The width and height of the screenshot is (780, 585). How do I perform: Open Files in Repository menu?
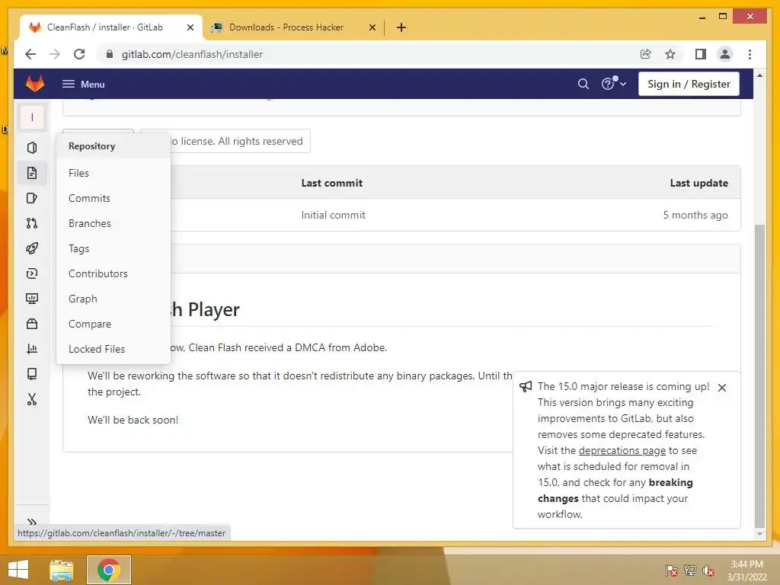coord(78,173)
